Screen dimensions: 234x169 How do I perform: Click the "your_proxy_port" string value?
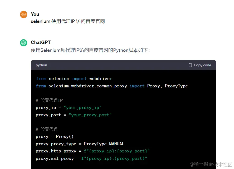(90, 115)
